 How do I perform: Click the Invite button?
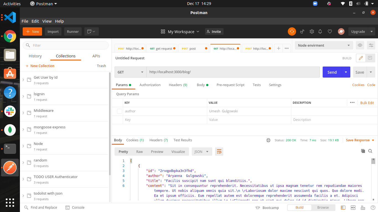(214, 31)
